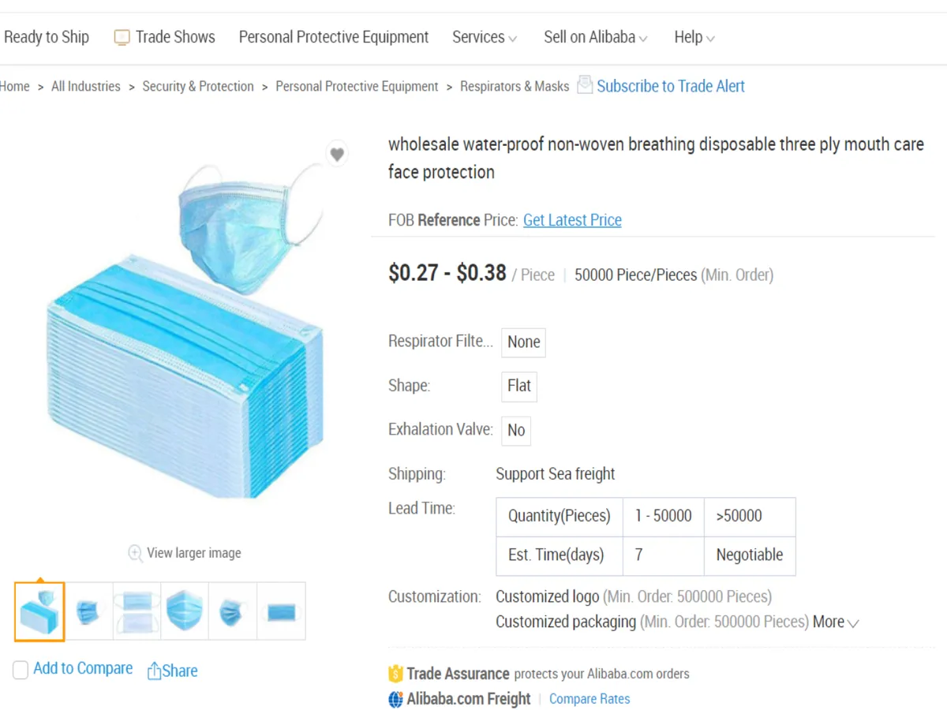Select the last flat blue mask thumbnail
Screen dimensions: 947x710
282,611
